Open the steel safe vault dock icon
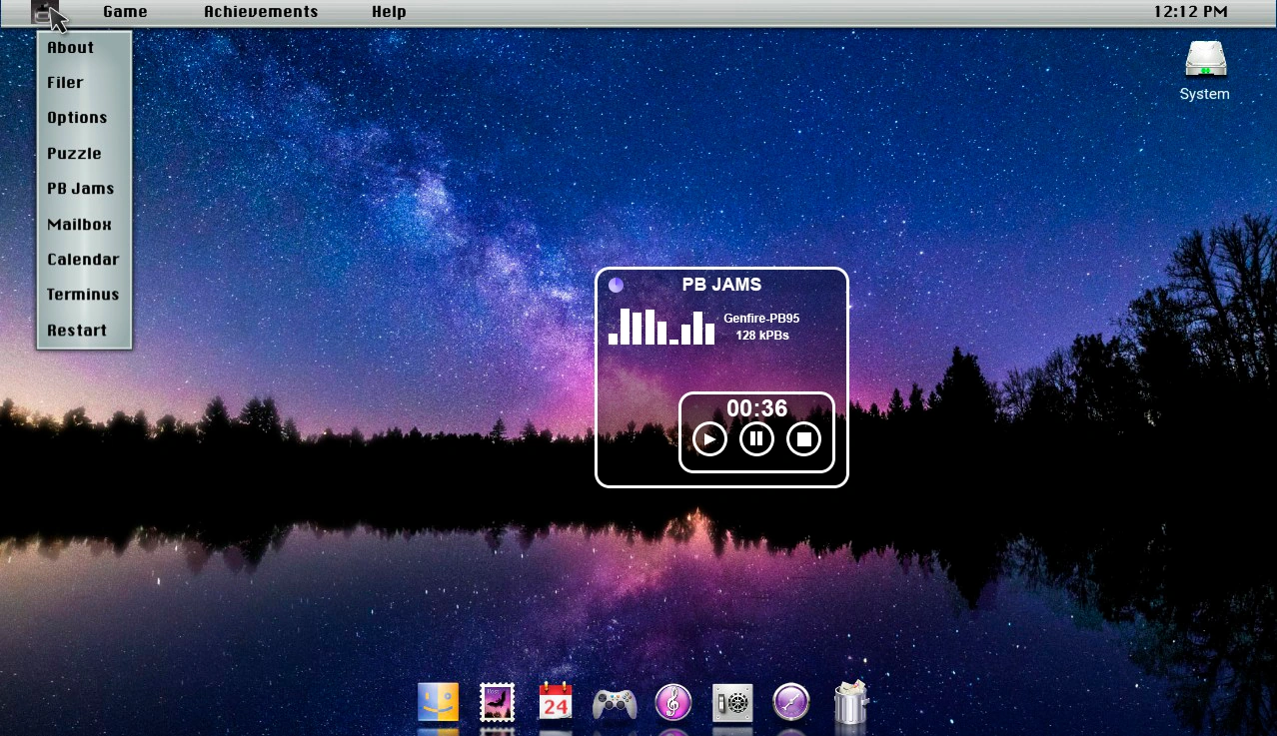 pyautogui.click(x=731, y=703)
